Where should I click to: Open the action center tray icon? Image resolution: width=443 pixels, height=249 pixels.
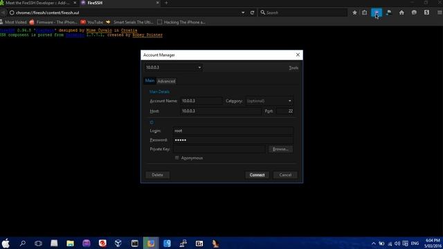(x=406, y=243)
